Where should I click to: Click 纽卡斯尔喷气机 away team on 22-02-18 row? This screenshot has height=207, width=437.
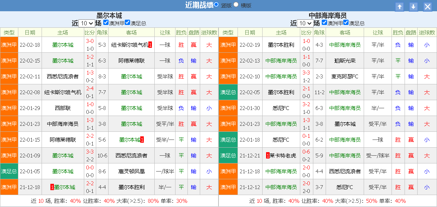pyautogui.click(x=130, y=45)
